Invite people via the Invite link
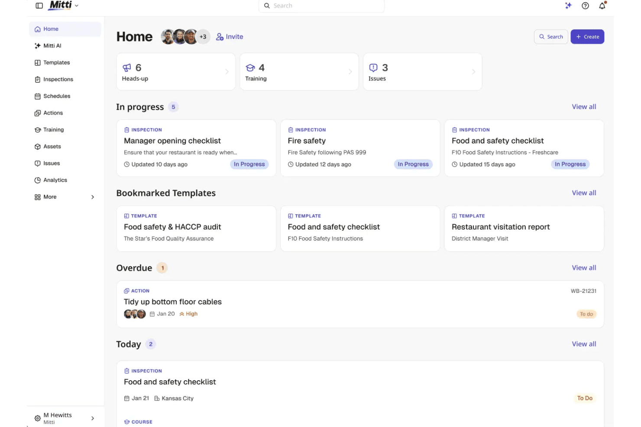The height and width of the screenshot is (427, 641). tap(230, 37)
